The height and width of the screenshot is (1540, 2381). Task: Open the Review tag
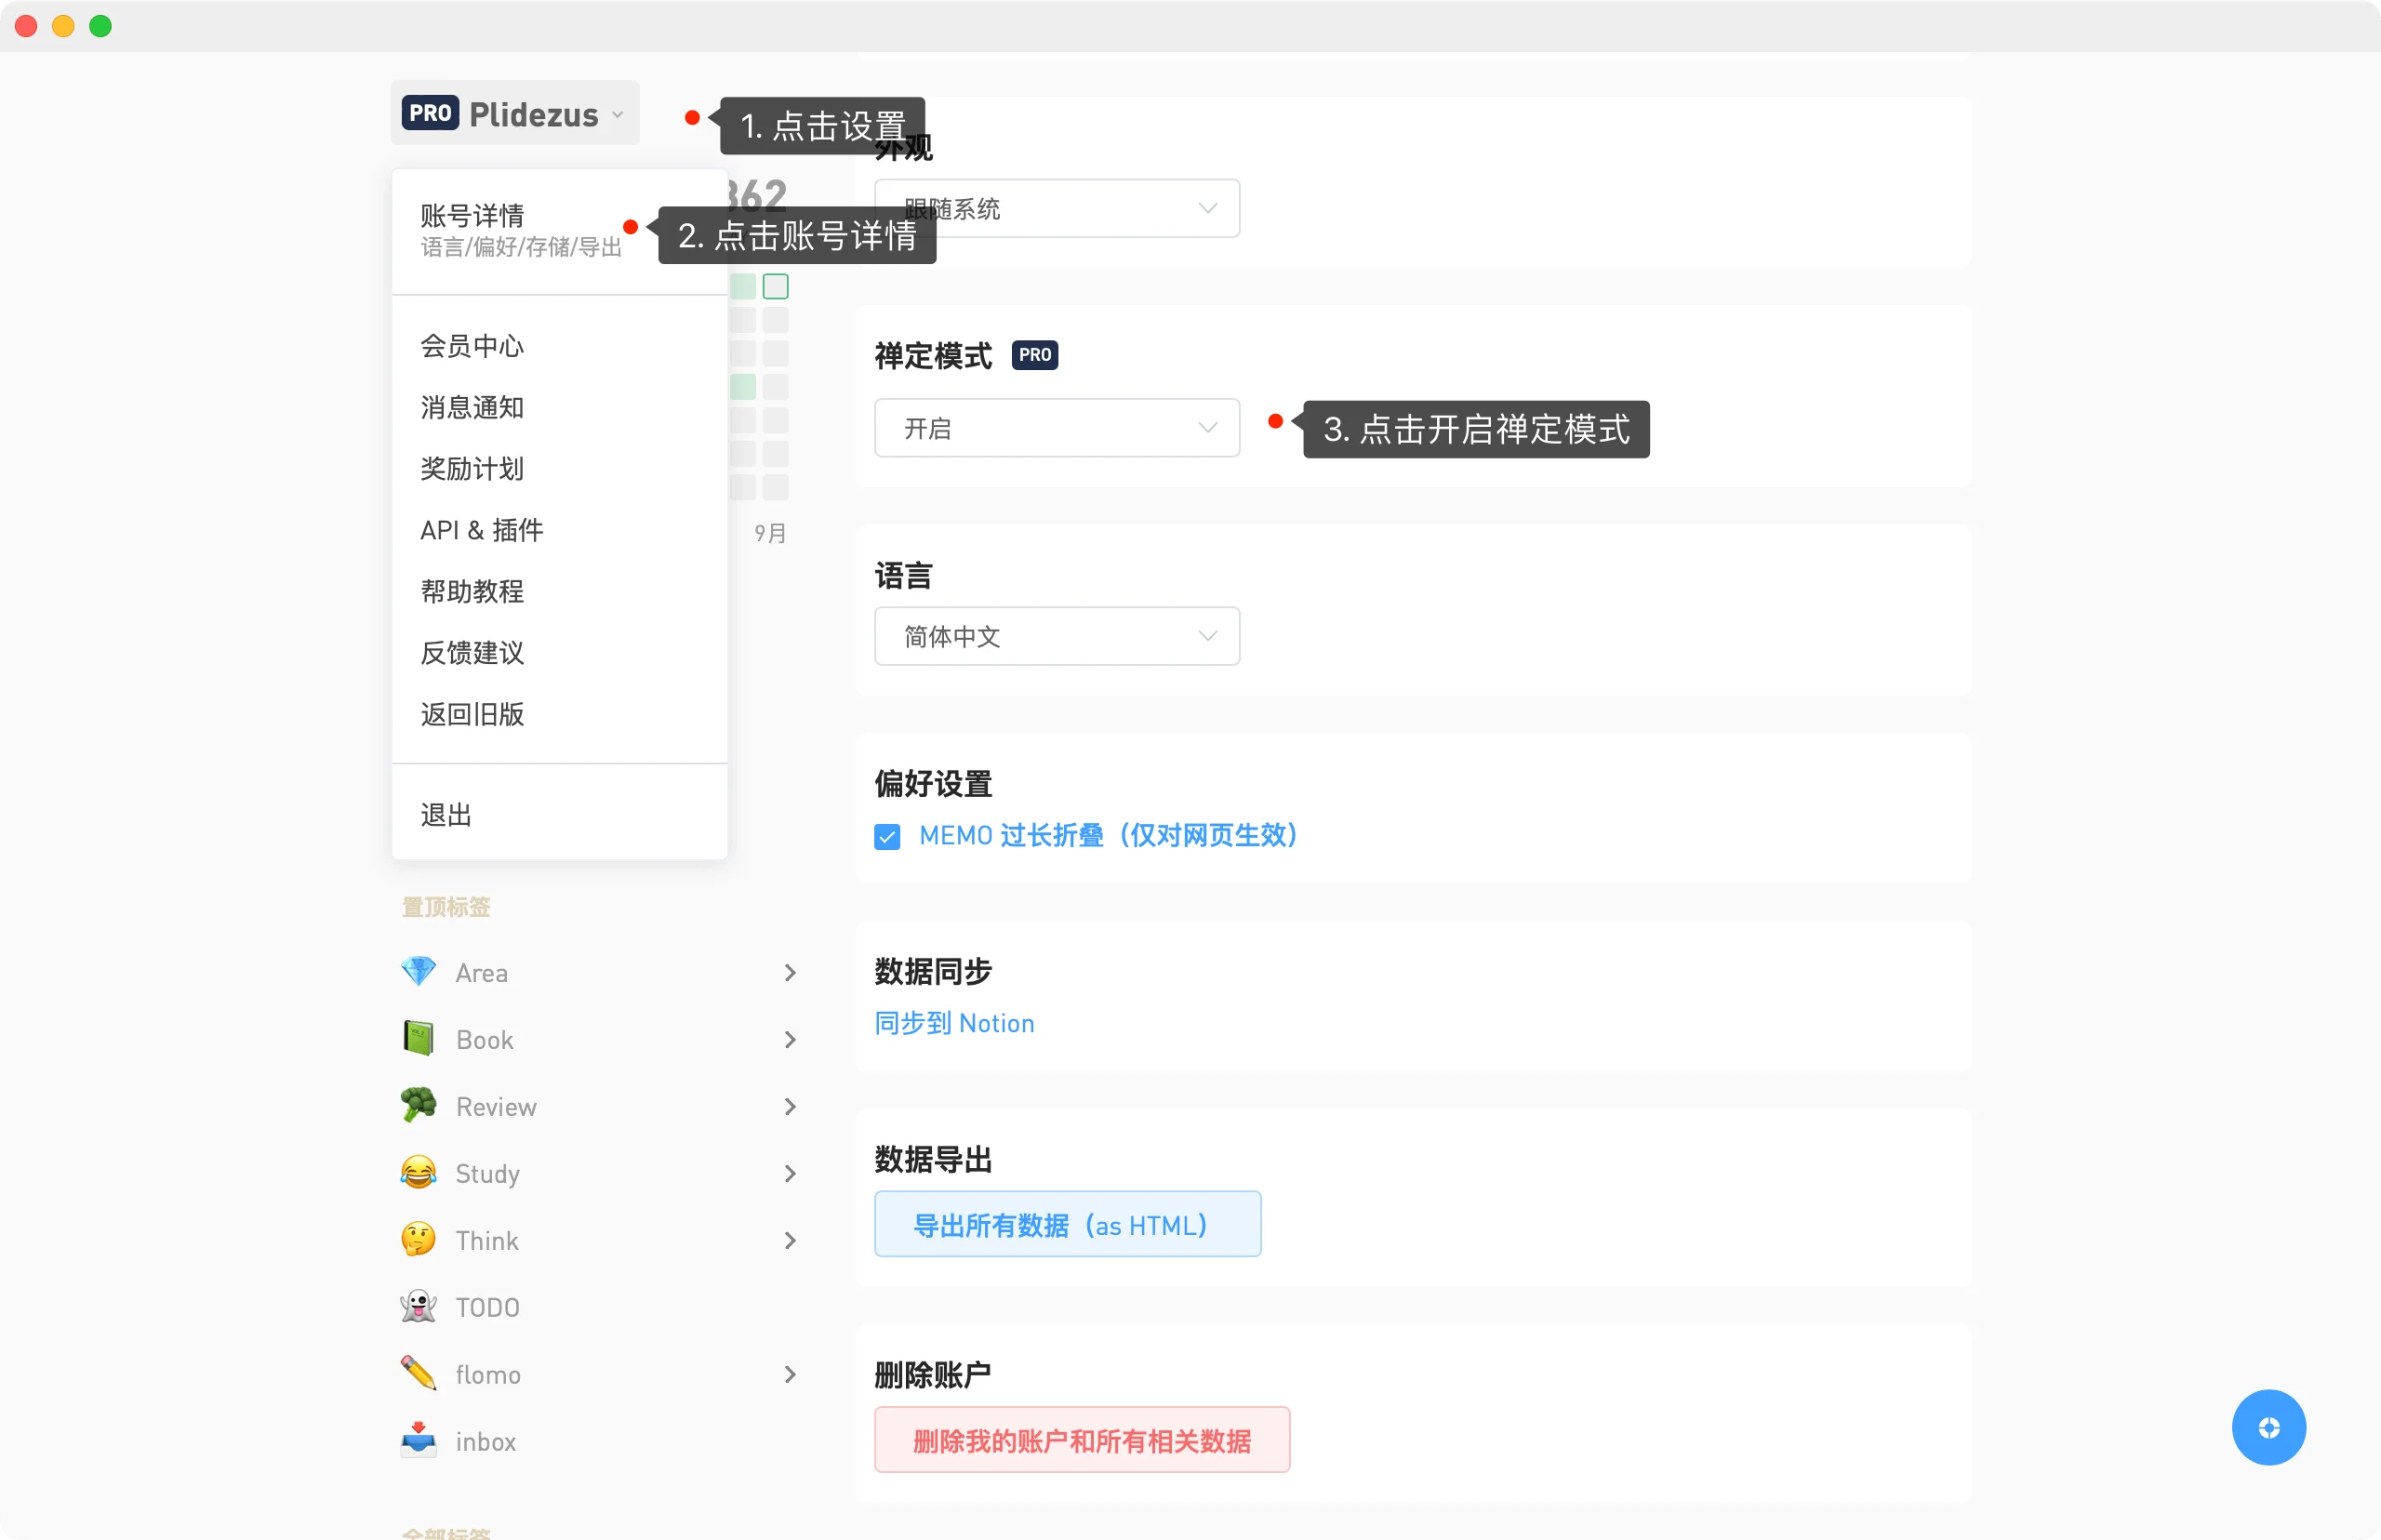coord(496,1107)
